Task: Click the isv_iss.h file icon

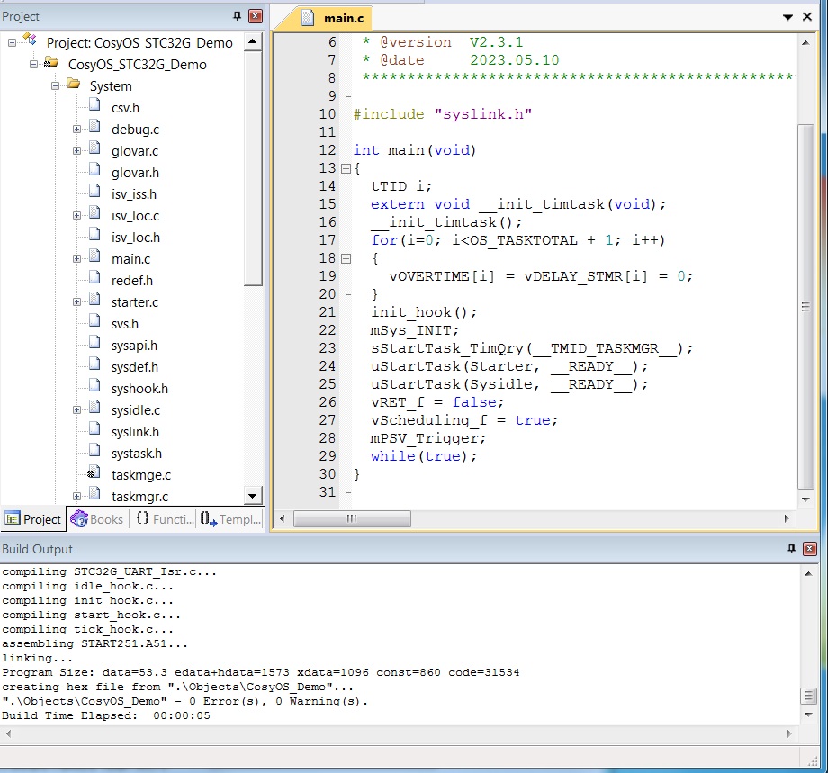Action: click(94, 192)
